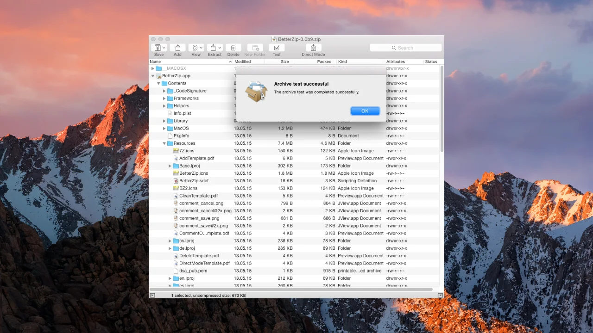Sort by the Status column header
Viewport: 593px width, 333px height.
tap(431, 62)
